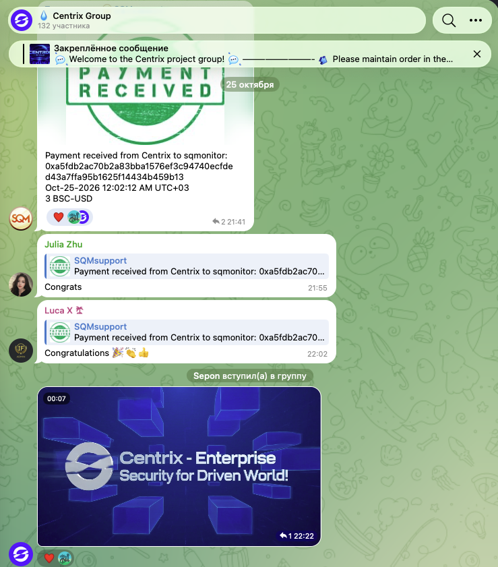Image resolution: width=498 pixels, height=567 pixels.
Task: Click the 'Congrats' message text
Action: pos(63,287)
